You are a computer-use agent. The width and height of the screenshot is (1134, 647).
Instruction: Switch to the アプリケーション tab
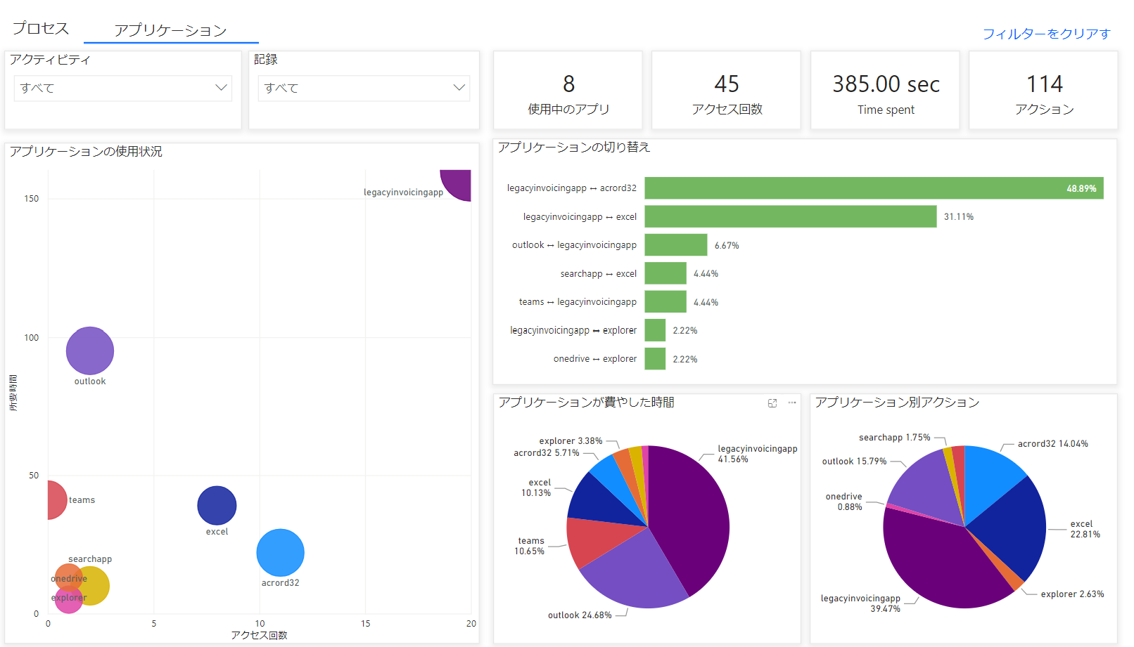click(x=171, y=30)
